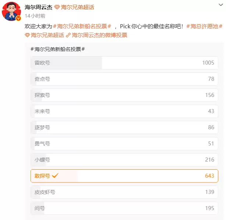Viewport: 226px width, 220px height.
Task: Open the 海尔周云杰 username link
Action: click(38, 7)
